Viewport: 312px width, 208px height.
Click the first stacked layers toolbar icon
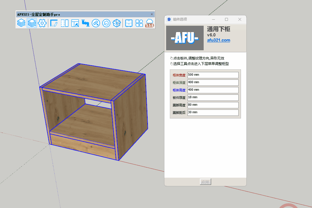[x=21, y=23]
